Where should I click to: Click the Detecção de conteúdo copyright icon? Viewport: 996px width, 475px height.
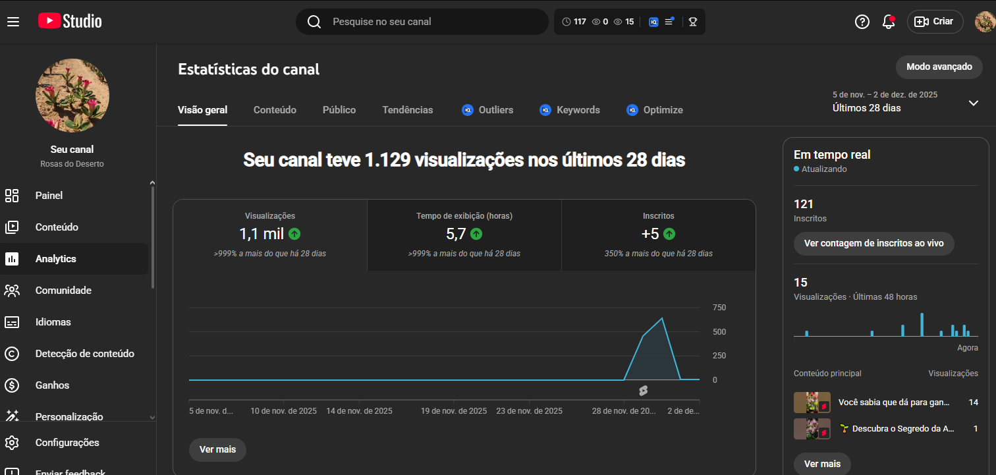point(12,354)
